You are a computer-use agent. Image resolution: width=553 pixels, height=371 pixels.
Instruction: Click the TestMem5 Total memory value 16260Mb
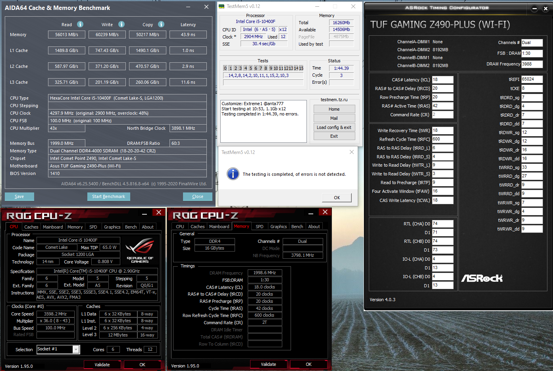coord(341,23)
